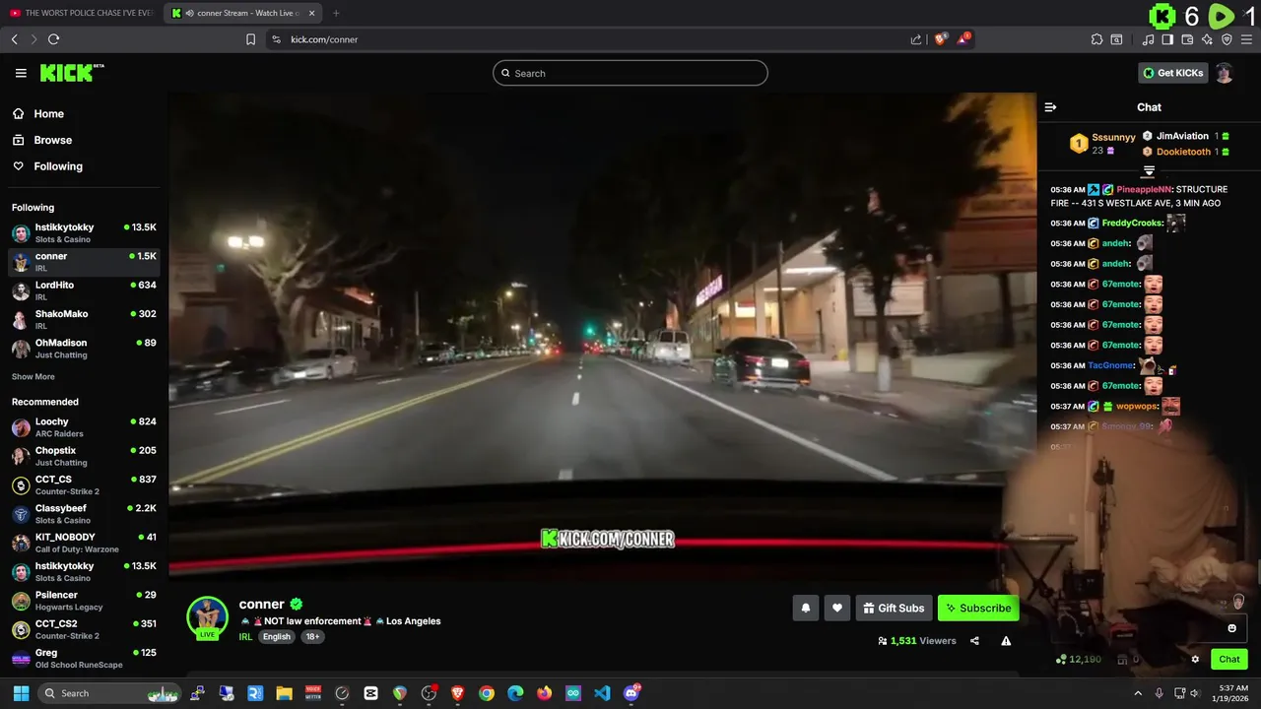The image size is (1261, 709).
Task: Click the Gift Subs button
Action: click(x=894, y=609)
